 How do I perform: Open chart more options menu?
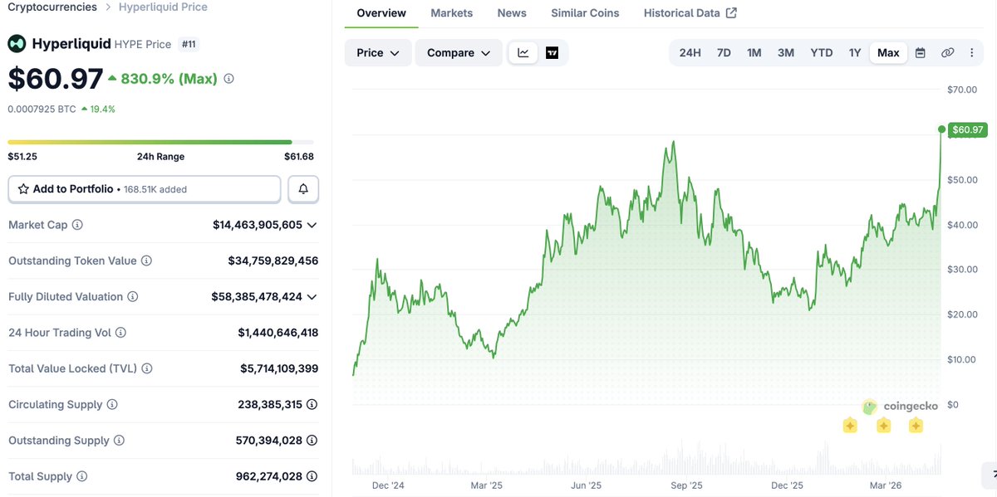(972, 53)
